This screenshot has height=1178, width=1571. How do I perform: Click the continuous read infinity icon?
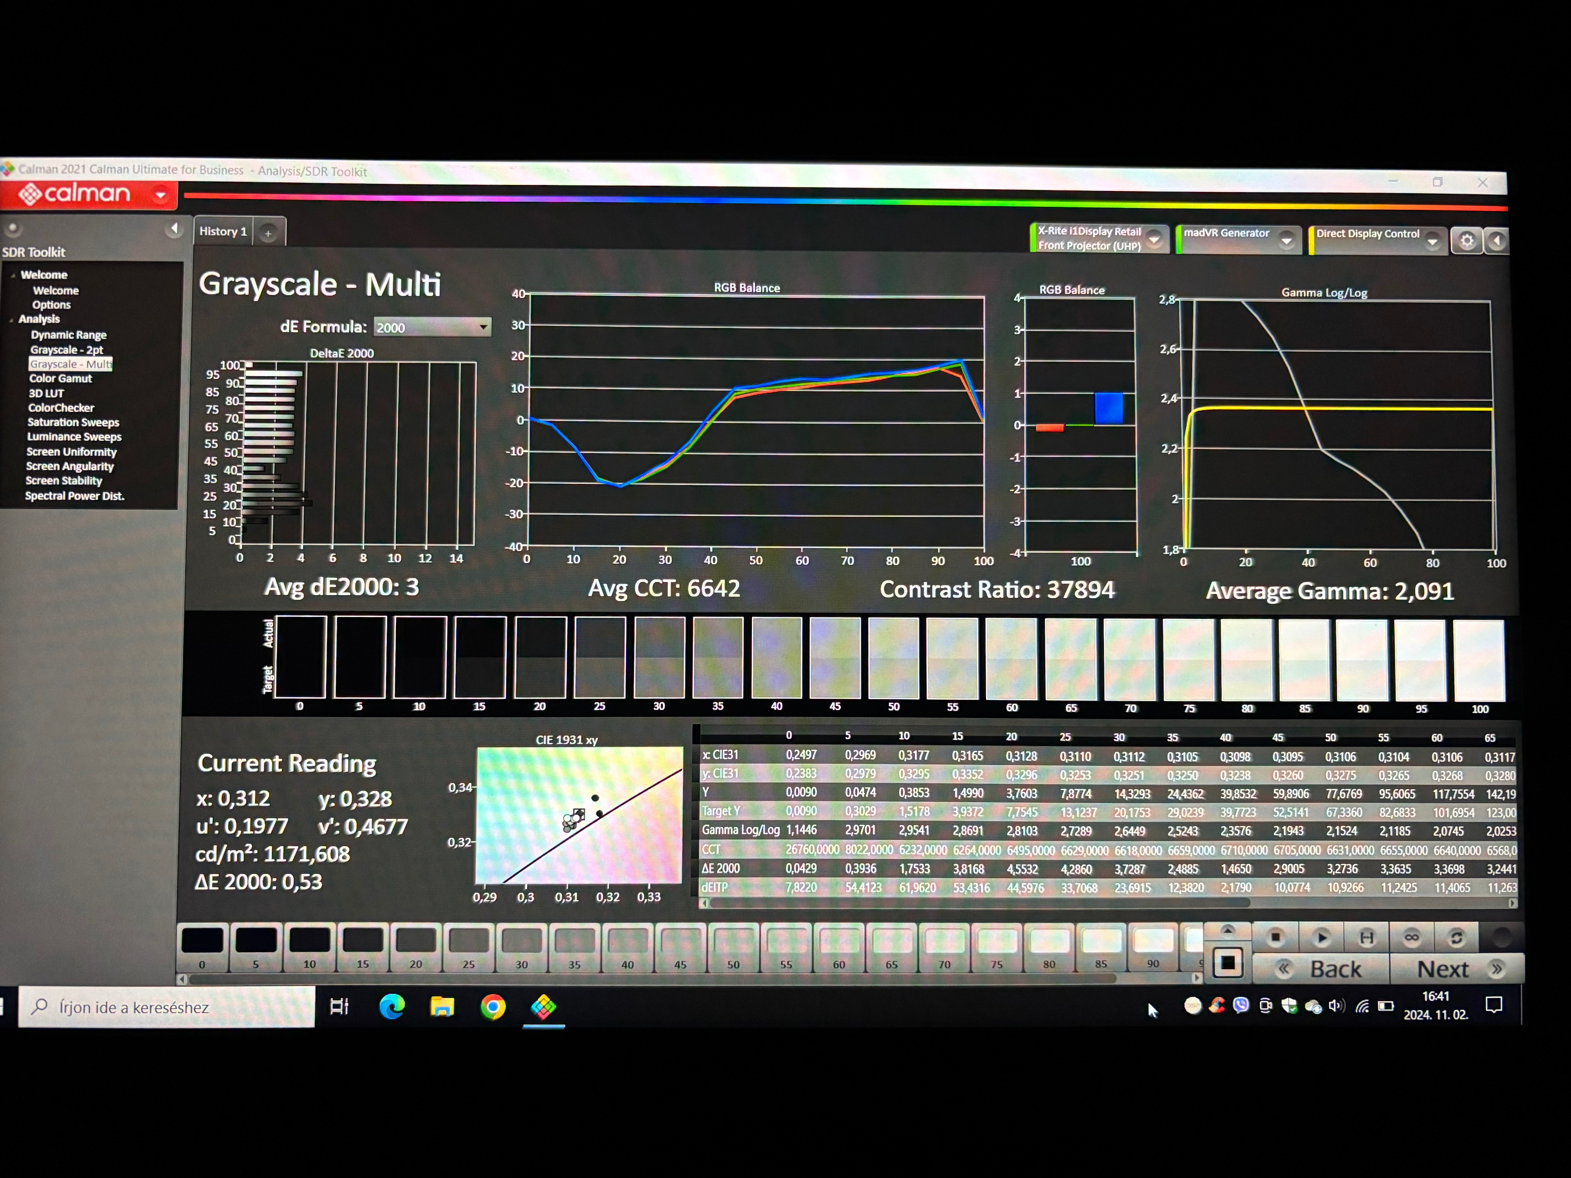click(1412, 937)
